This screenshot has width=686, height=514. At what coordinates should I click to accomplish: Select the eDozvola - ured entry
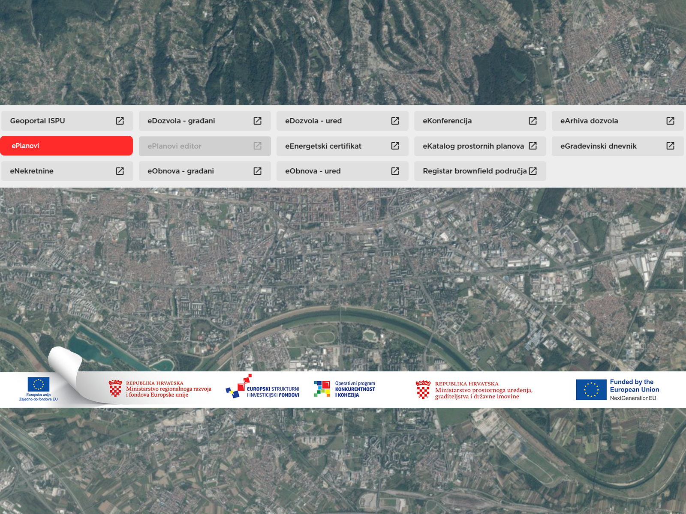[x=342, y=121]
